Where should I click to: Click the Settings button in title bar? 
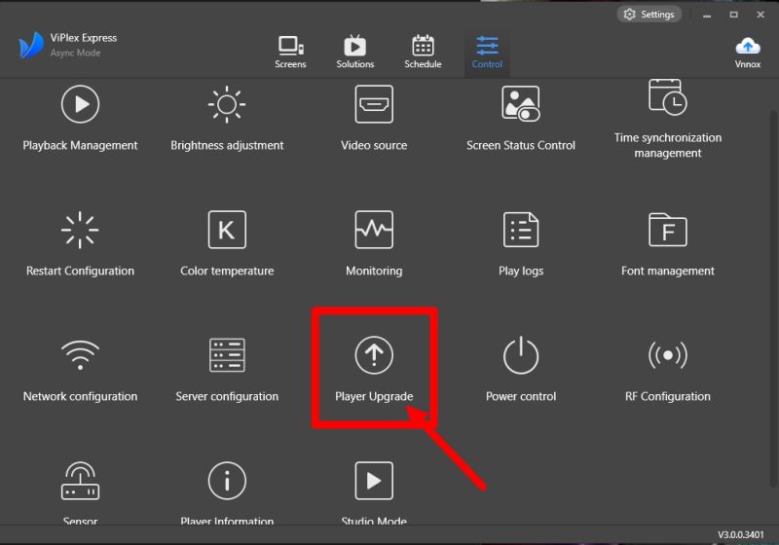click(649, 15)
